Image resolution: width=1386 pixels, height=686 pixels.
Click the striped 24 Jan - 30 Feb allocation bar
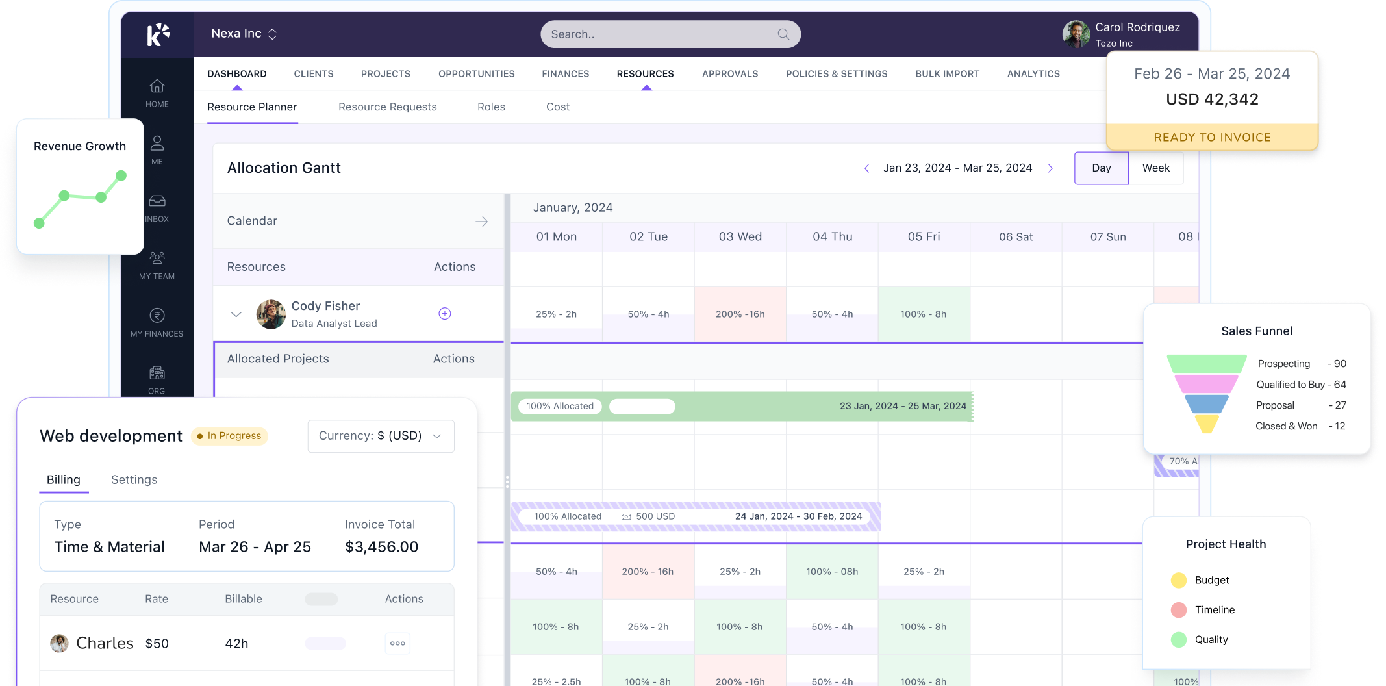point(696,516)
